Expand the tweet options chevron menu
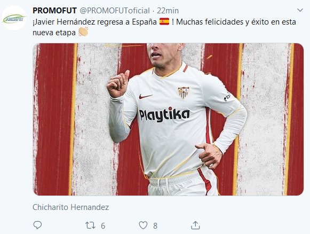This screenshot has height=234, width=310. 300,10
